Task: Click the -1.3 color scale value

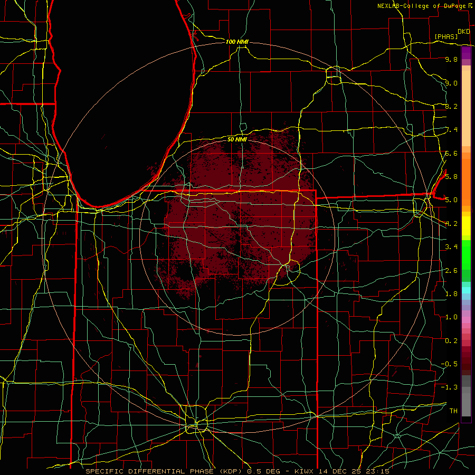Action: [449, 387]
